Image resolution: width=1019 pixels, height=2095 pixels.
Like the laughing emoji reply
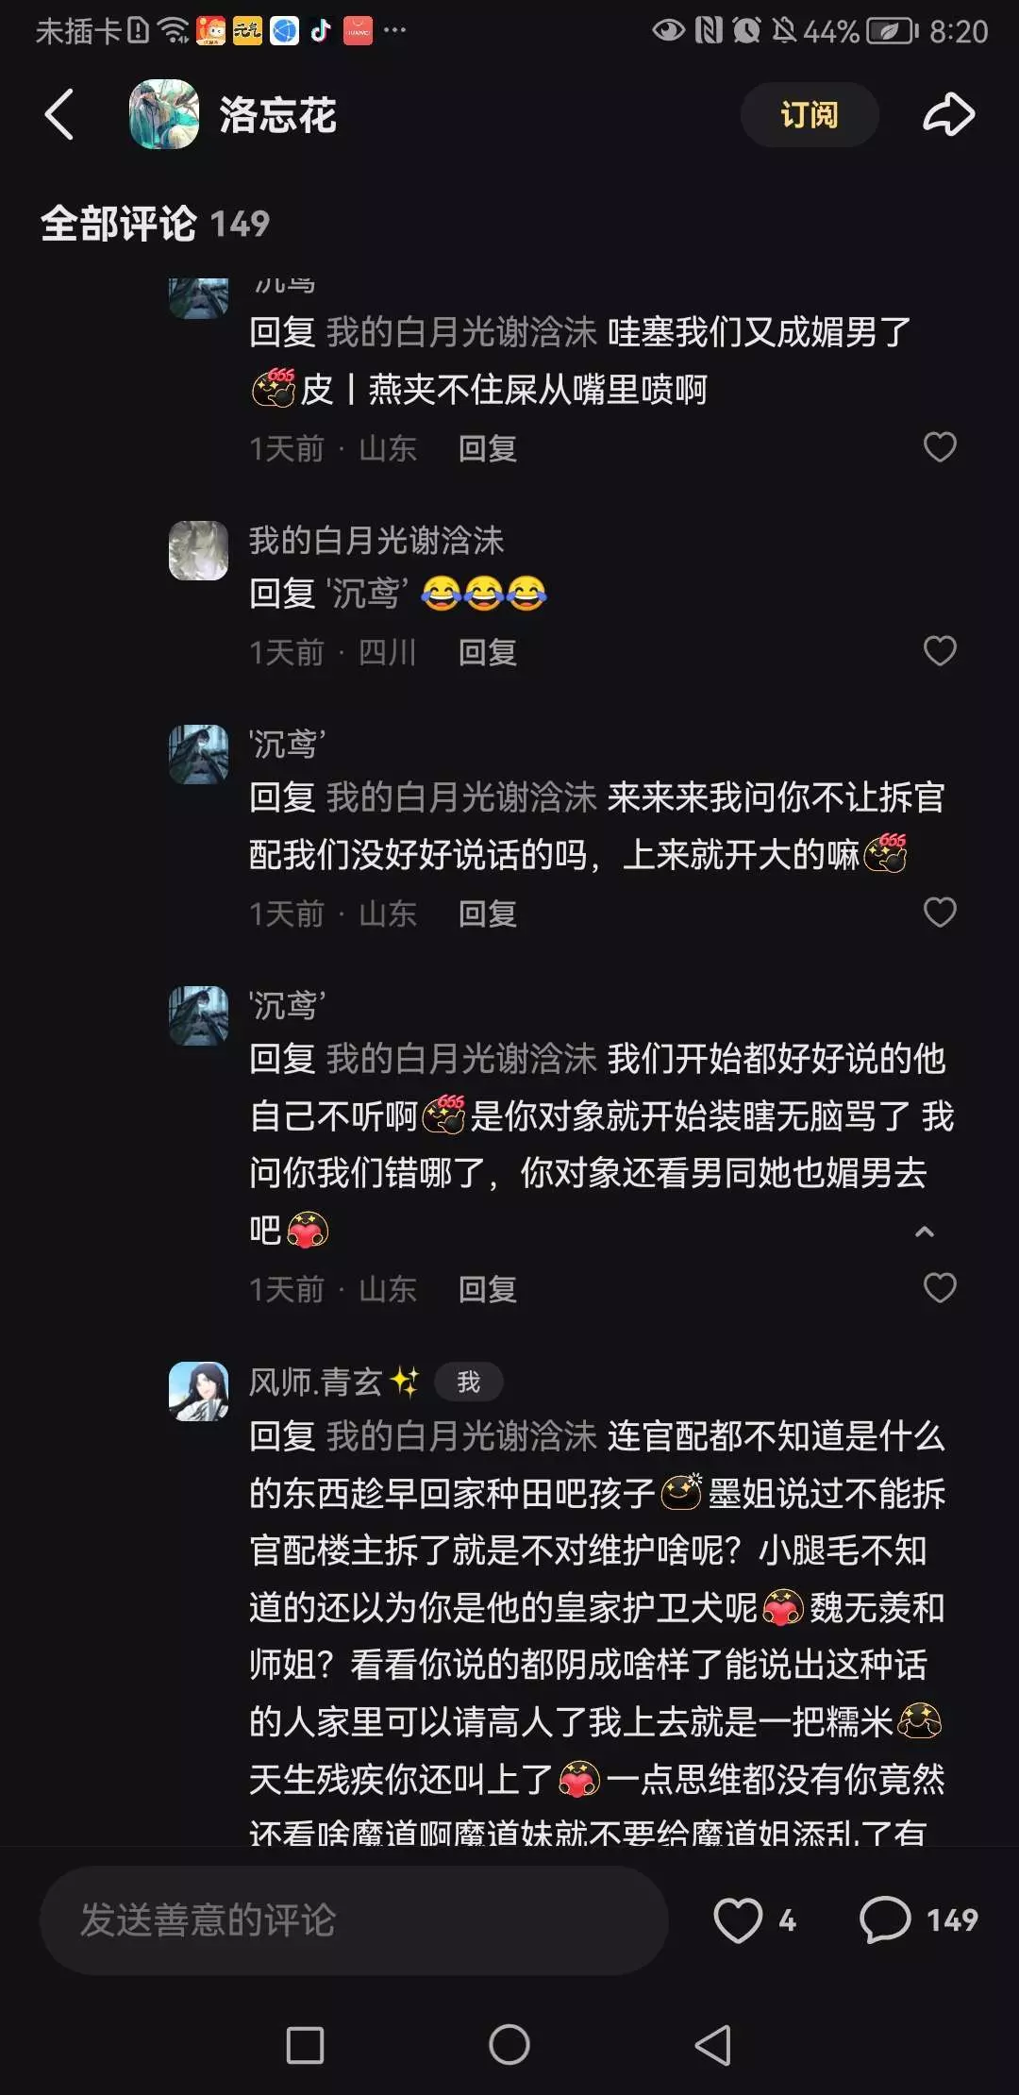(x=940, y=651)
